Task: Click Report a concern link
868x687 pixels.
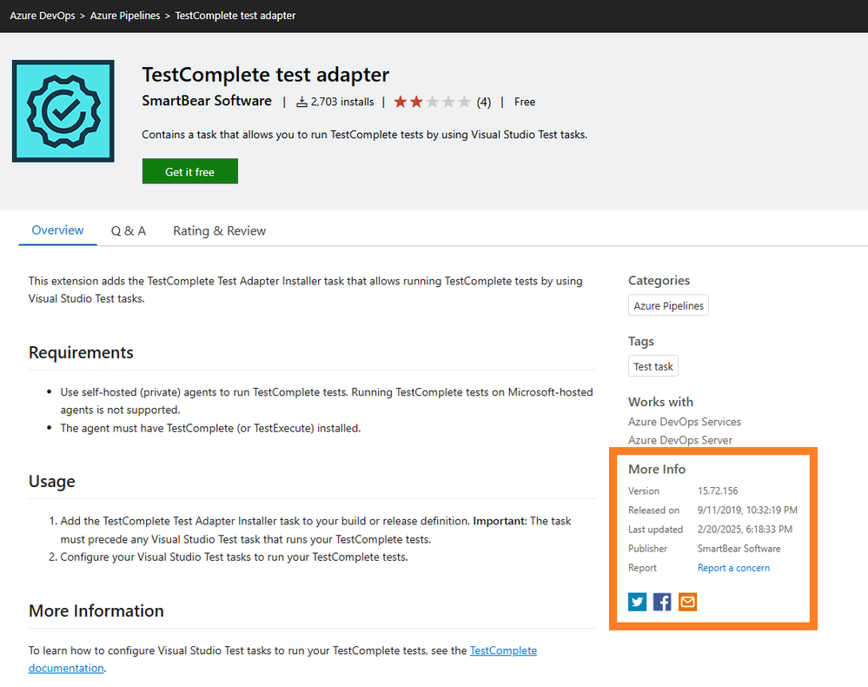Action: pyautogui.click(x=733, y=568)
